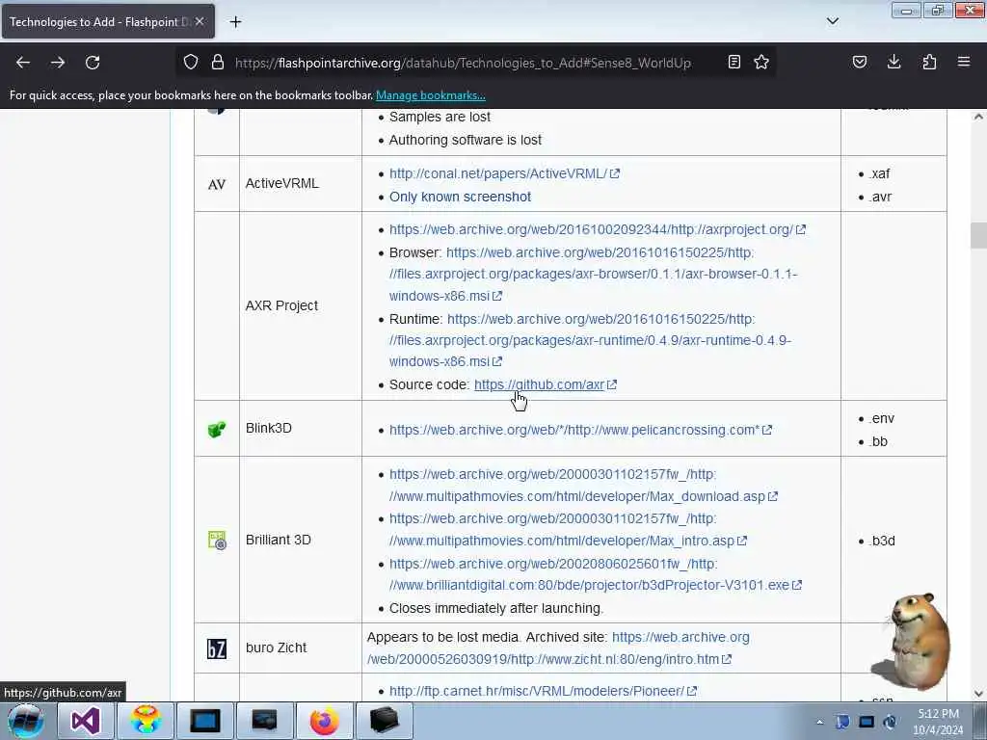Open Visual Studio from taskbar
987x740 pixels.
85,721
